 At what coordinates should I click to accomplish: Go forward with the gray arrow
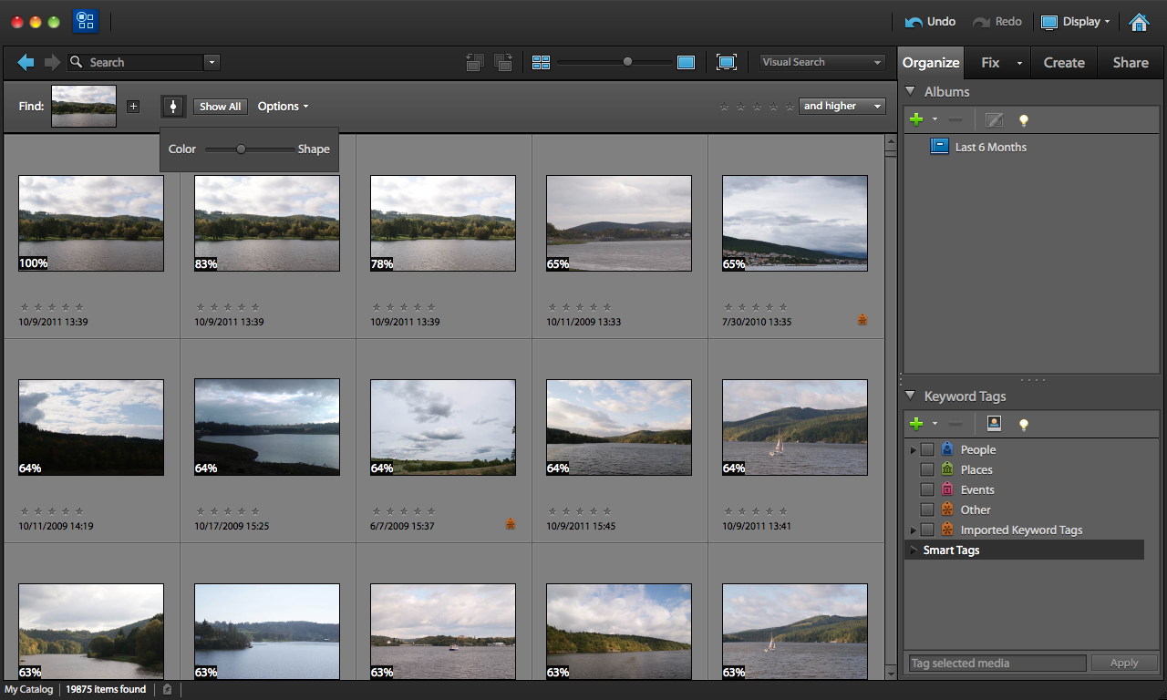[52, 62]
